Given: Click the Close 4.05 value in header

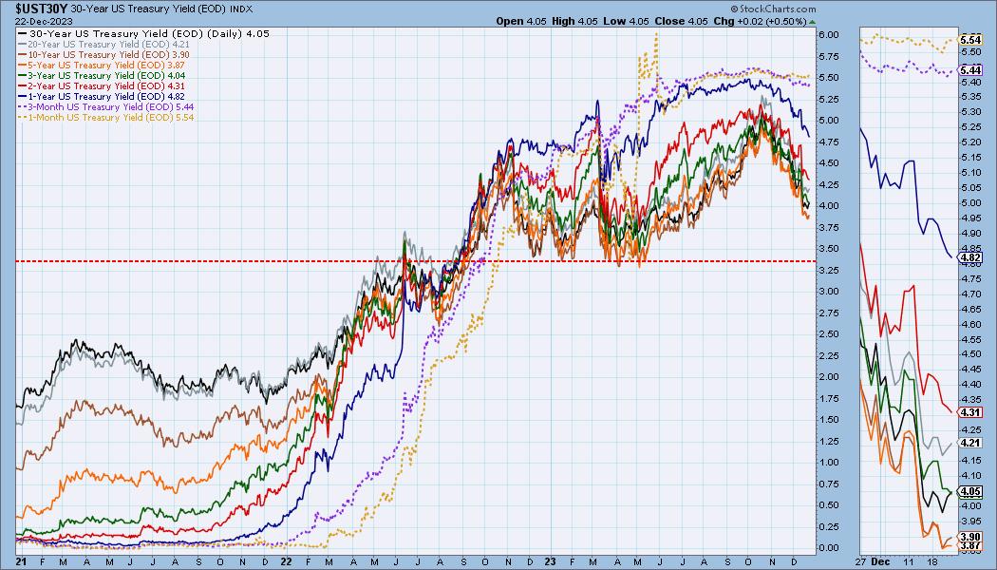Looking at the screenshot, I should click(x=681, y=21).
